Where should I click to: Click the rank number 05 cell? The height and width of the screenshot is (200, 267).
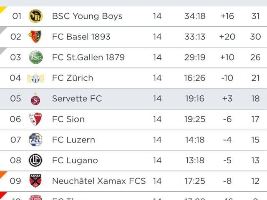pos(15,99)
